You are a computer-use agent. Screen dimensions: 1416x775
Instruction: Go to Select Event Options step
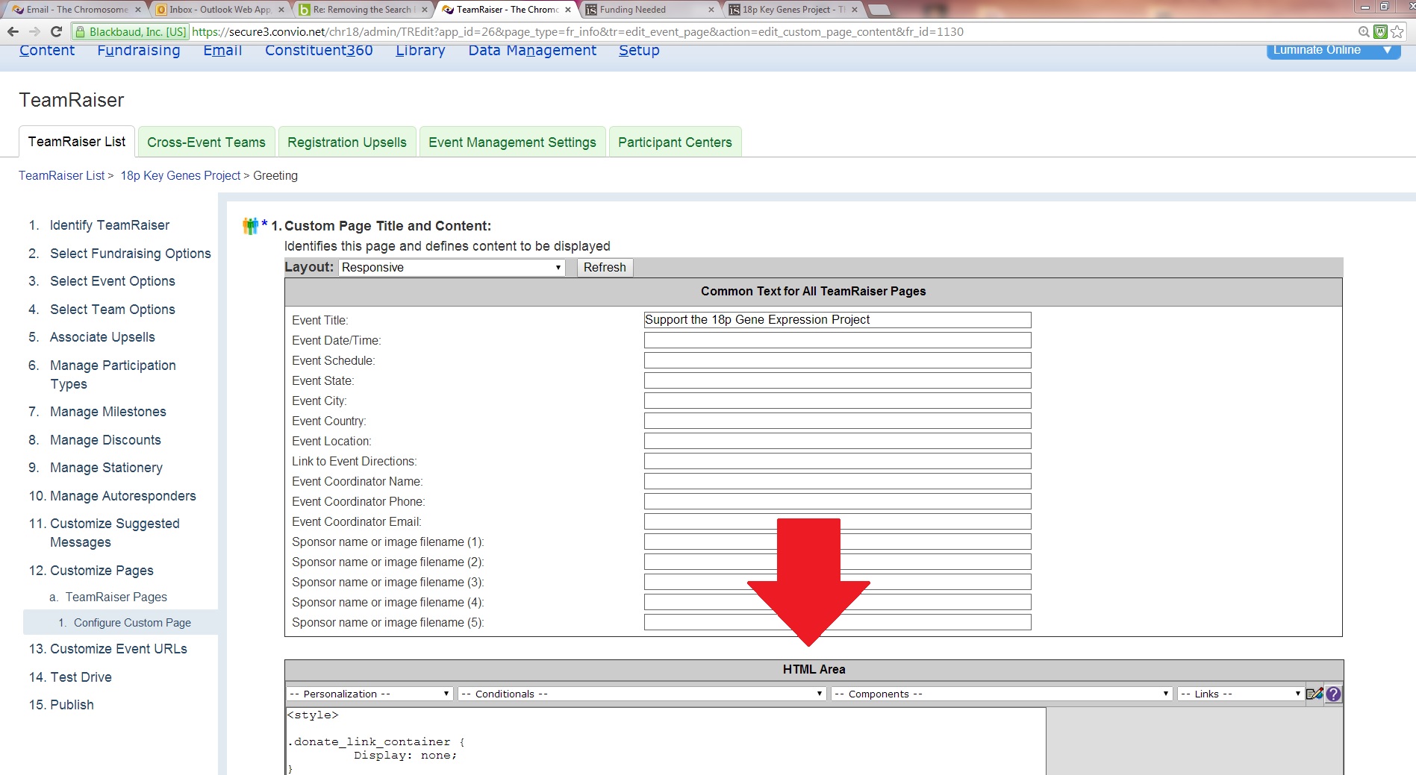[x=113, y=281]
